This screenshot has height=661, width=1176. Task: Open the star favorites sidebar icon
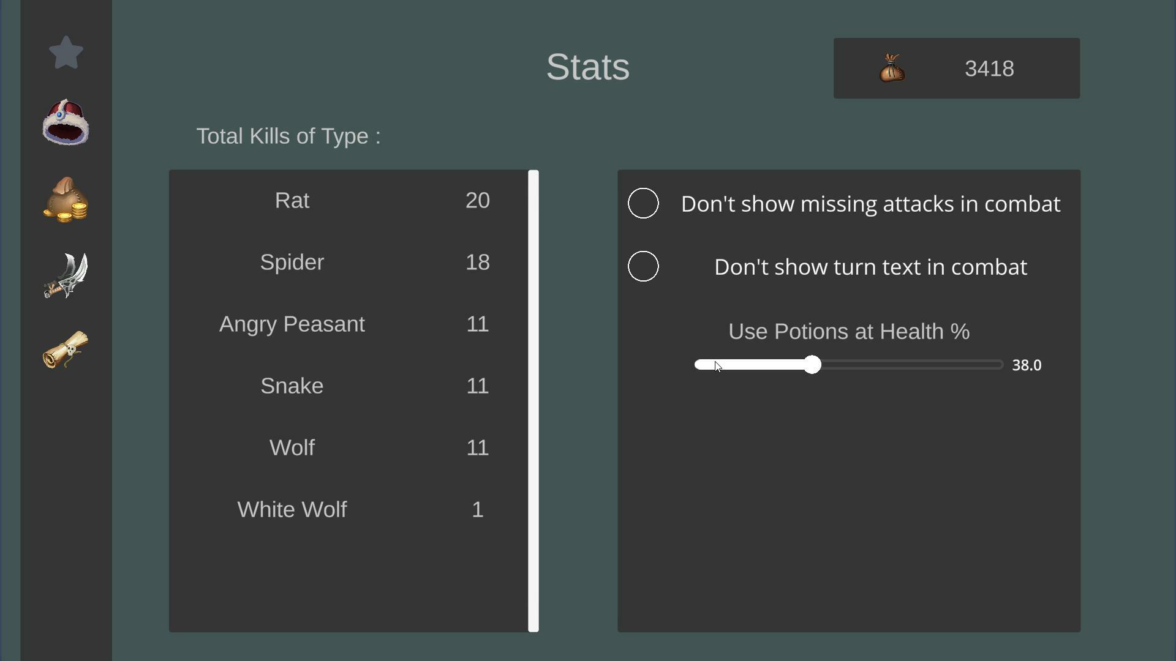[66, 53]
